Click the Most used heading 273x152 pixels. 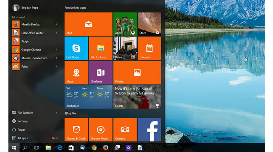pos(19,17)
